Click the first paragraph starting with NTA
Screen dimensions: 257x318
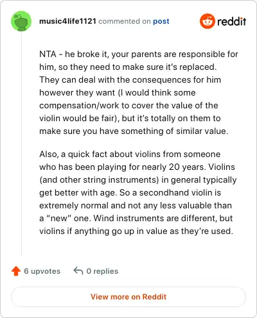[x=139, y=92]
